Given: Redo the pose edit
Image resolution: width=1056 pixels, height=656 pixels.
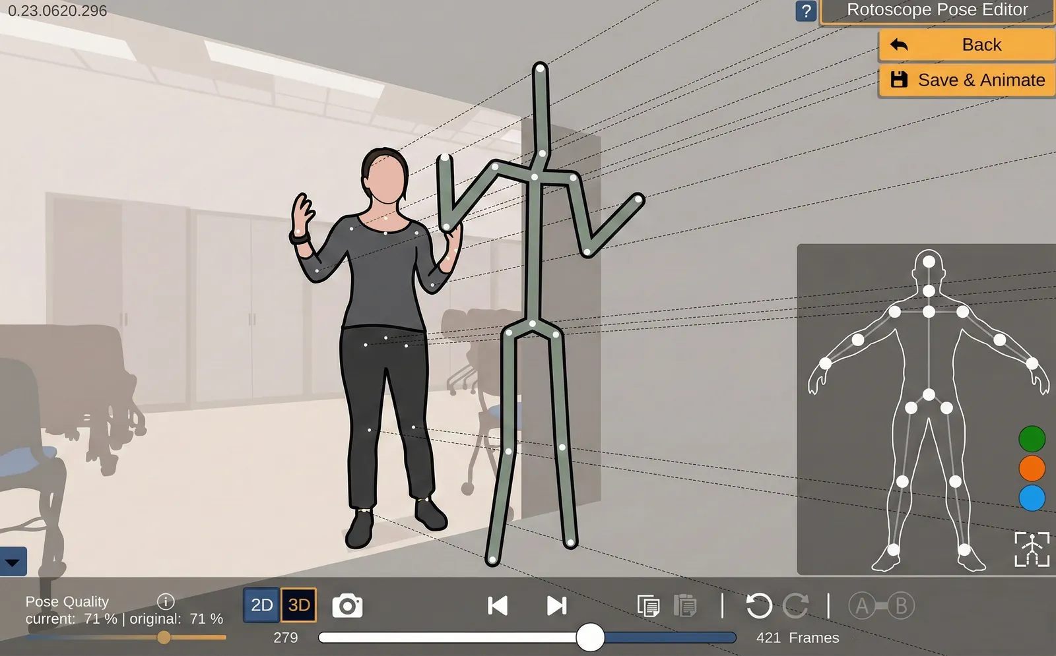Looking at the screenshot, I should [x=796, y=606].
